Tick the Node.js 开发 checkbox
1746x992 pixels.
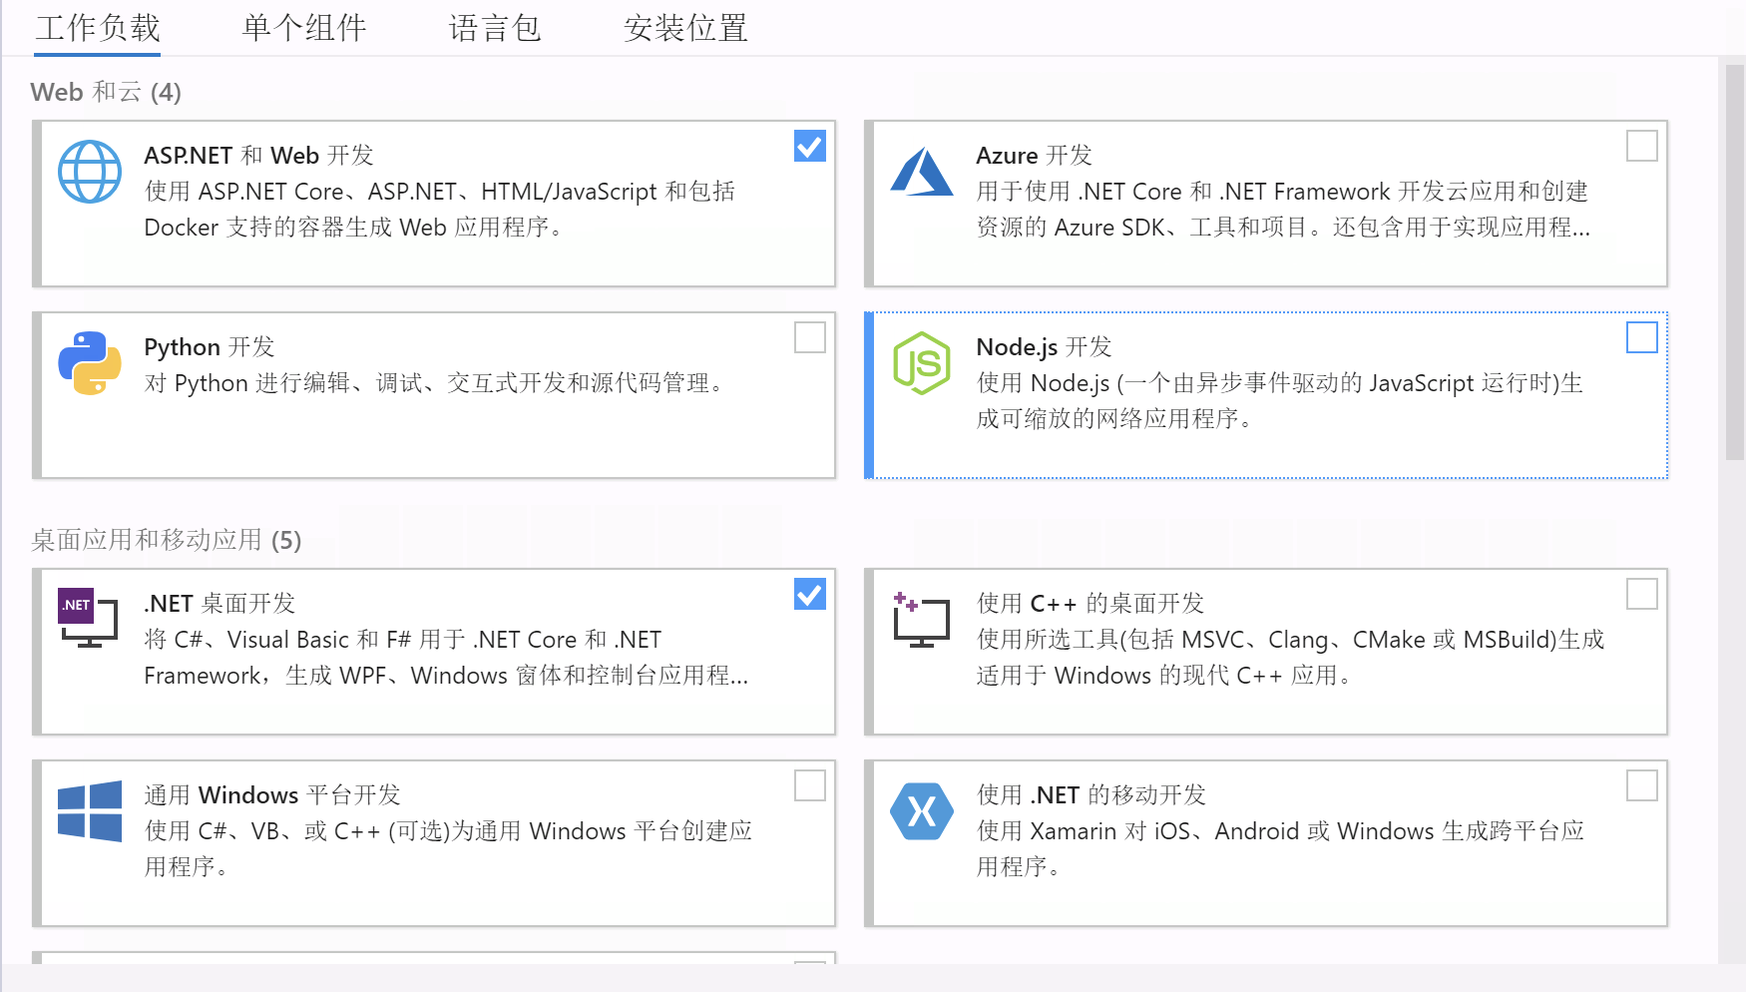pyautogui.click(x=1642, y=338)
